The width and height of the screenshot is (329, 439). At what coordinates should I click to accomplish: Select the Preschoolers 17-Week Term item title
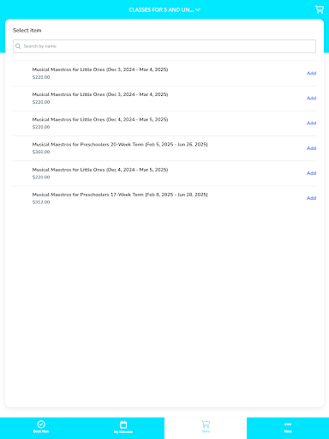click(120, 195)
